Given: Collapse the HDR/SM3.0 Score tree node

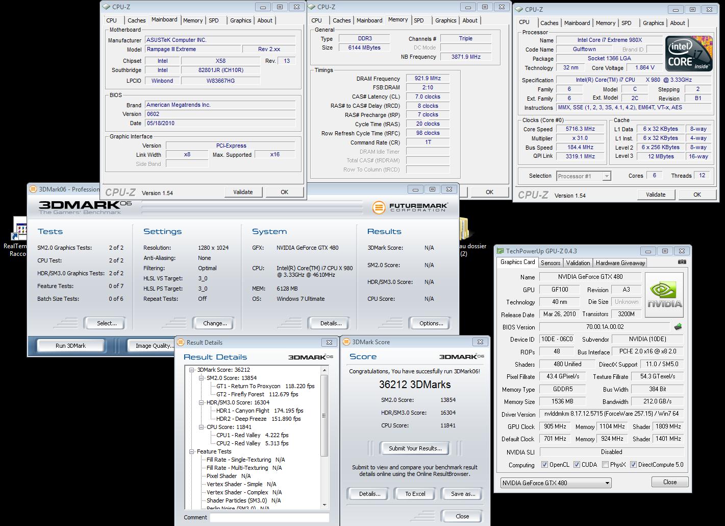Looking at the screenshot, I should click(x=201, y=402).
